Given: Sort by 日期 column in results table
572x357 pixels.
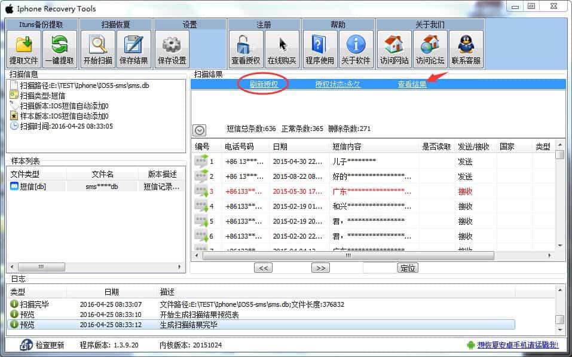Looking at the screenshot, I should pos(299,147).
